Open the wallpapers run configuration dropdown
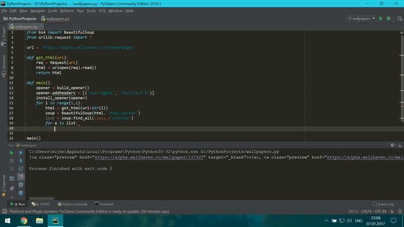Screen dimensions: 404x227 [361, 18]
